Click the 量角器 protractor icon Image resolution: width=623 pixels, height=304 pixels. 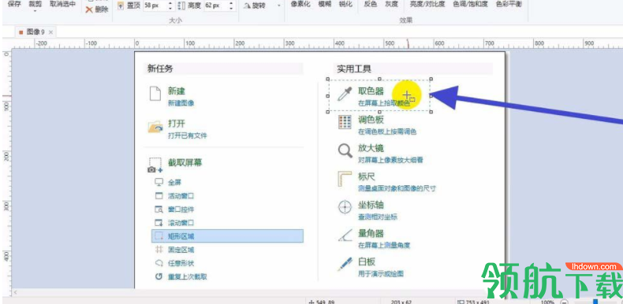(x=345, y=235)
